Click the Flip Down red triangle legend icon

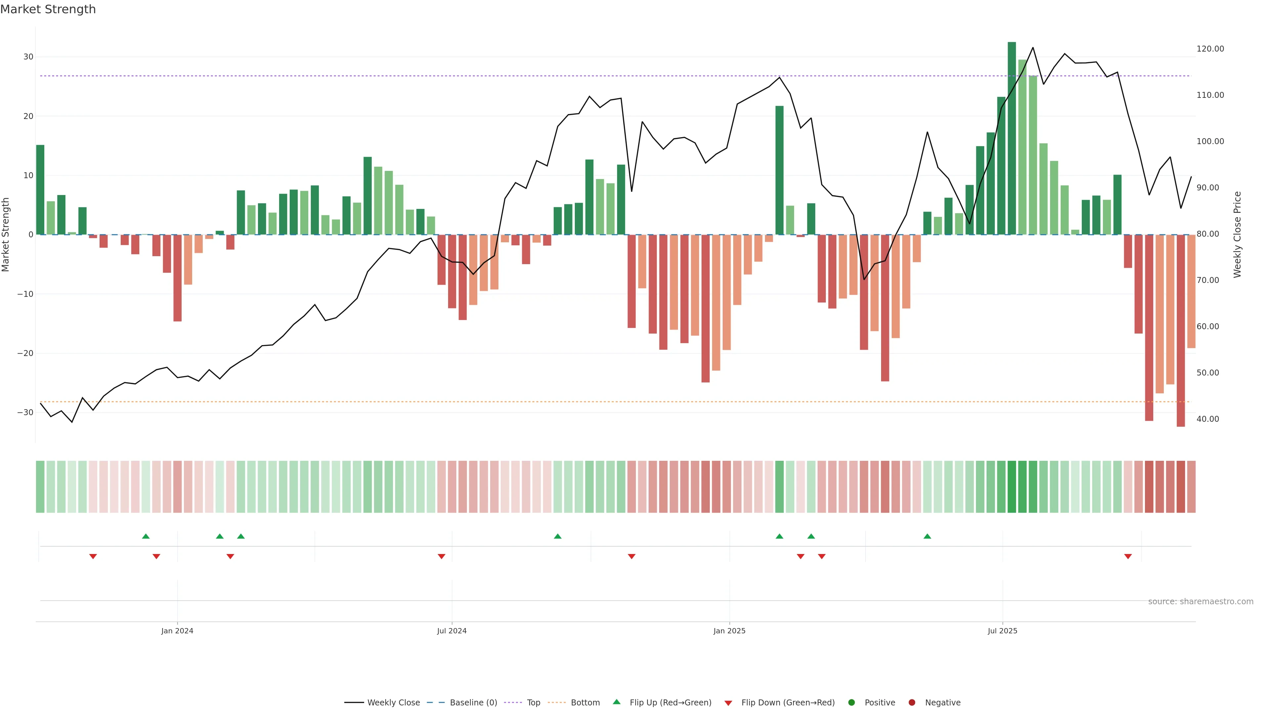[x=728, y=703]
